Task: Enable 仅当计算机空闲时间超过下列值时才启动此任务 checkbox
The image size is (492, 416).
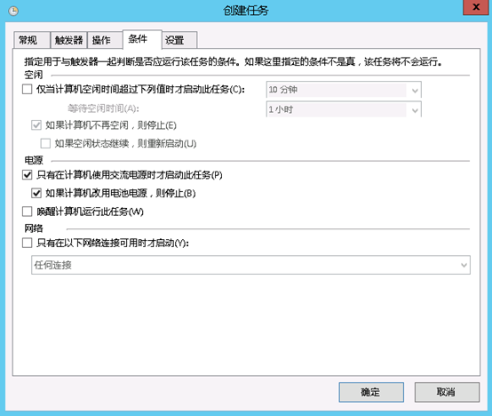Action: point(27,90)
